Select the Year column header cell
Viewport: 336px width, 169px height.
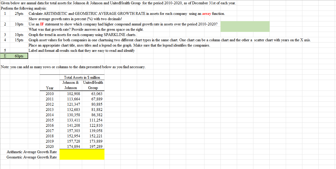pos(49,88)
